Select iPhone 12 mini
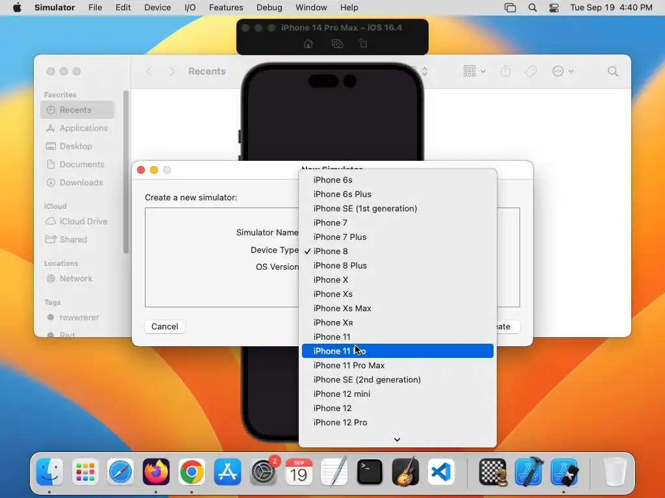This screenshot has width=665, height=498. point(397,394)
